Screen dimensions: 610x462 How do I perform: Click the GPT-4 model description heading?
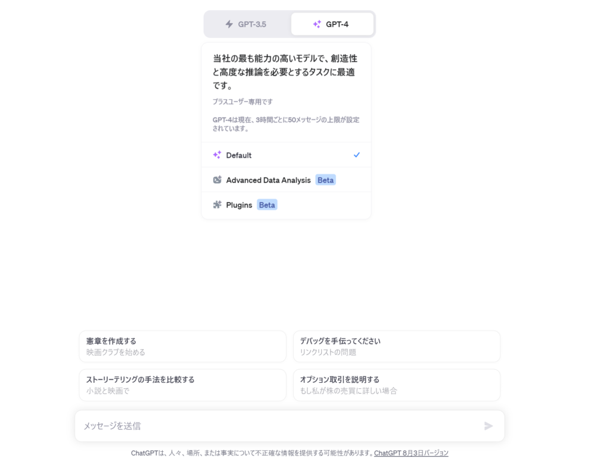point(285,72)
